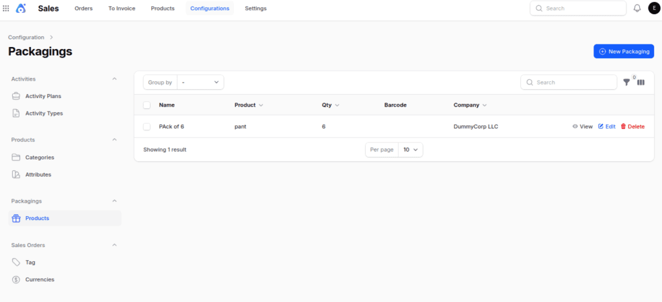This screenshot has height=302, width=662.
Task: Click the Products gift box icon
Action: [x=16, y=218]
